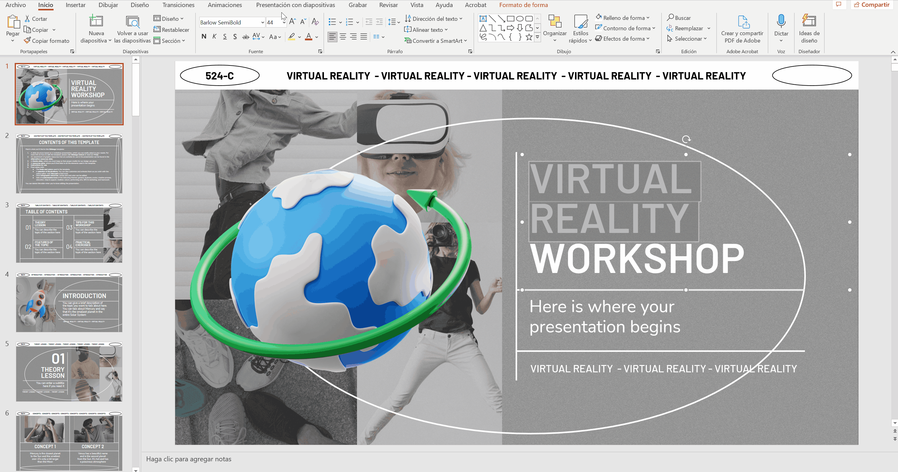898x472 pixels.
Task: Select slide 4 Introduction thumbnail
Action: pos(69,302)
